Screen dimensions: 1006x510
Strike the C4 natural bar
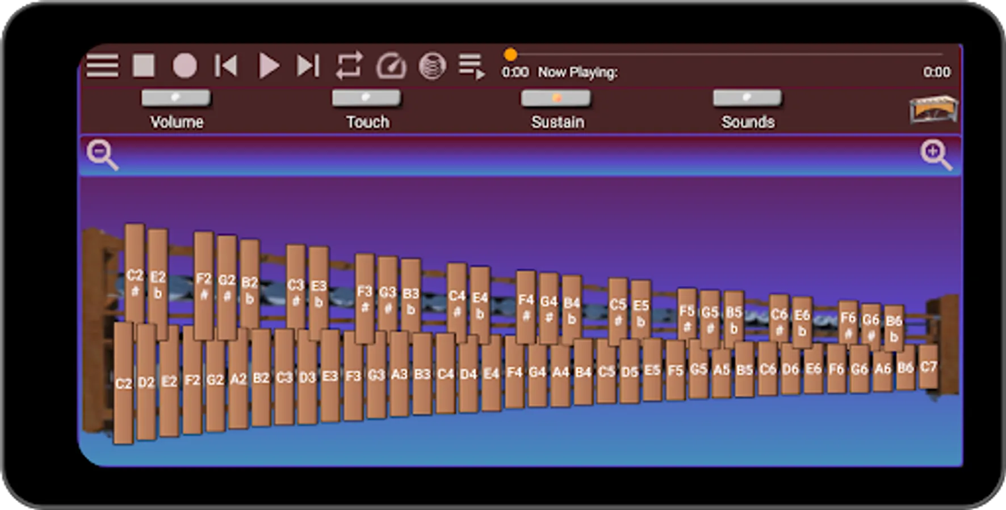(445, 373)
